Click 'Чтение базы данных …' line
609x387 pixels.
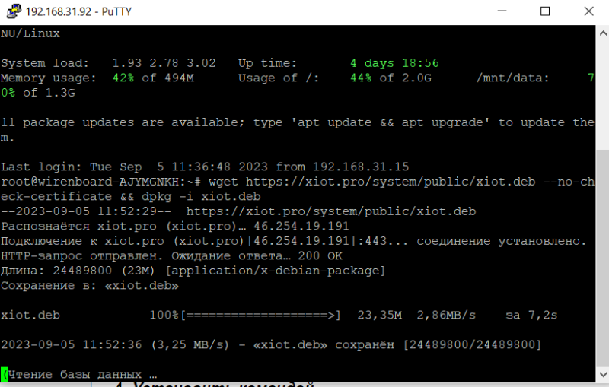(x=79, y=374)
